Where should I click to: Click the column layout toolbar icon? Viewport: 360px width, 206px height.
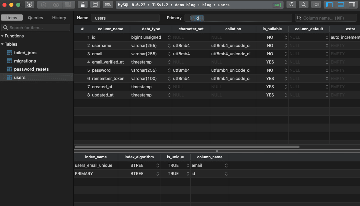316,4
